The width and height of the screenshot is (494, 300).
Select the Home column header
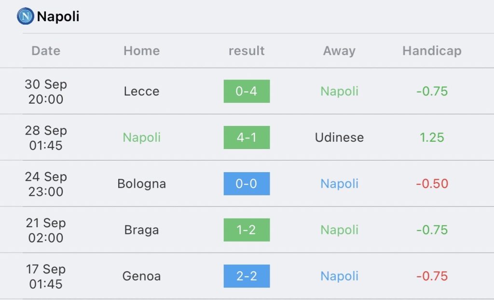click(x=141, y=51)
